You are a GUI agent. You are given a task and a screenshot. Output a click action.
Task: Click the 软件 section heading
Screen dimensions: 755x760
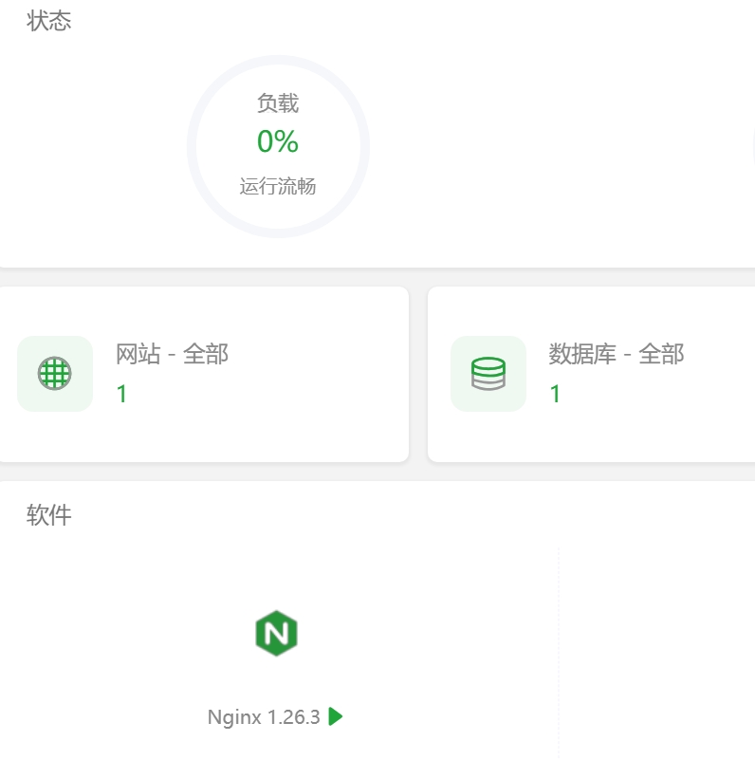click(x=49, y=515)
